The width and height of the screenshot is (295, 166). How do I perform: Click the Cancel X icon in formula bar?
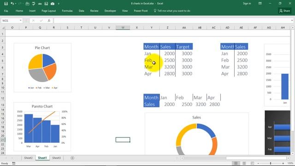(33, 20)
